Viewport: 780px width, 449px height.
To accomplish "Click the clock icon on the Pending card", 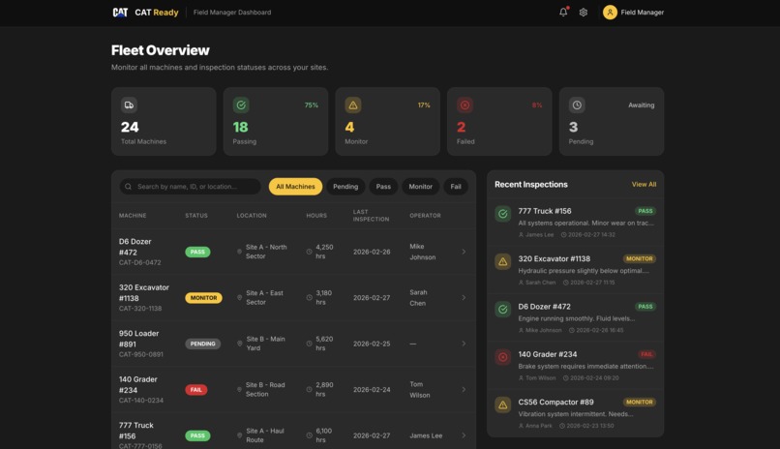I will point(577,105).
